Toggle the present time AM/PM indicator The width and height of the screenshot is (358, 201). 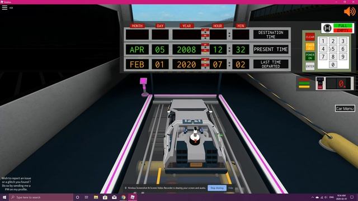205,49
